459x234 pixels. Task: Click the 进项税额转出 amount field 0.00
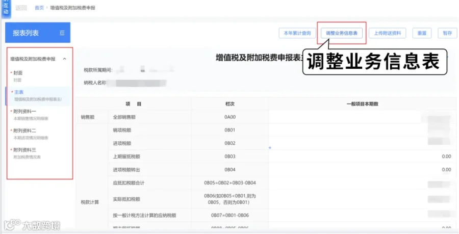[x=363, y=170]
